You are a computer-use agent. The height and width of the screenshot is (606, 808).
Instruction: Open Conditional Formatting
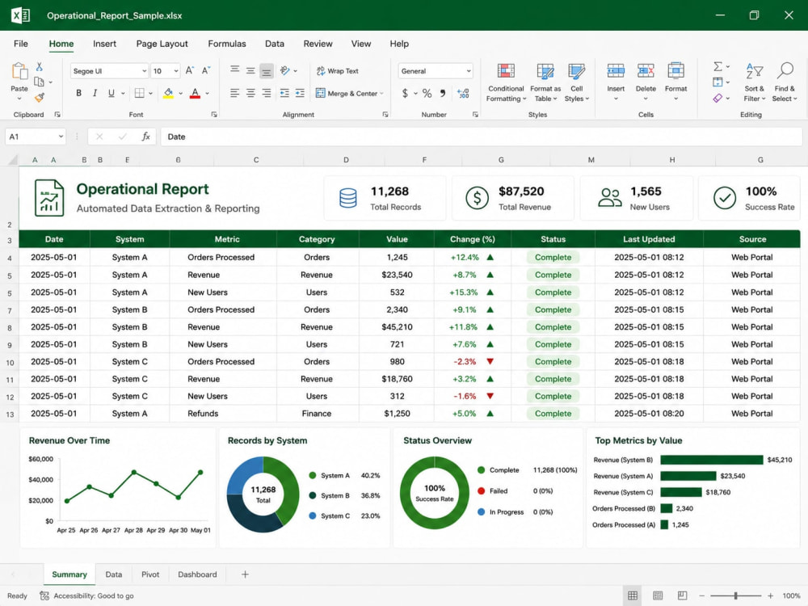[506, 82]
